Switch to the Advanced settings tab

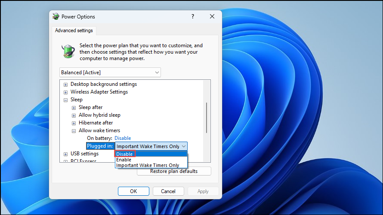[74, 30]
